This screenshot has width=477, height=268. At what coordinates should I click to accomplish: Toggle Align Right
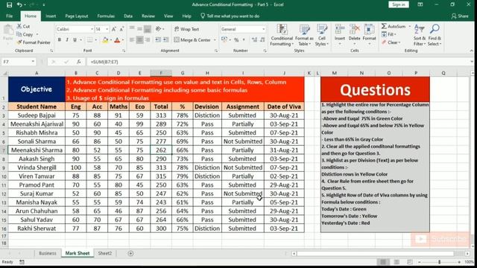148,39
